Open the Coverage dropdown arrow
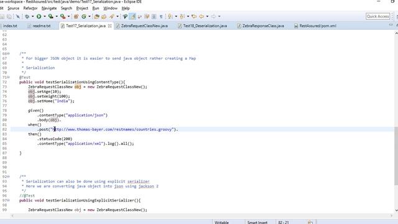Image resolution: width=398 pixels, height=224 pixels. point(57,17)
